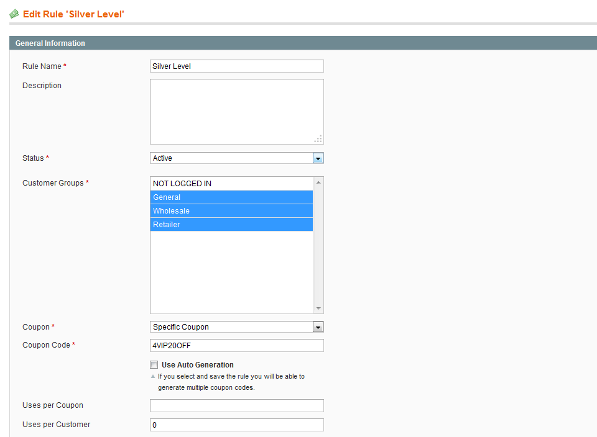
Task: Select Retailer in Customer Groups list
Action: (x=231, y=225)
